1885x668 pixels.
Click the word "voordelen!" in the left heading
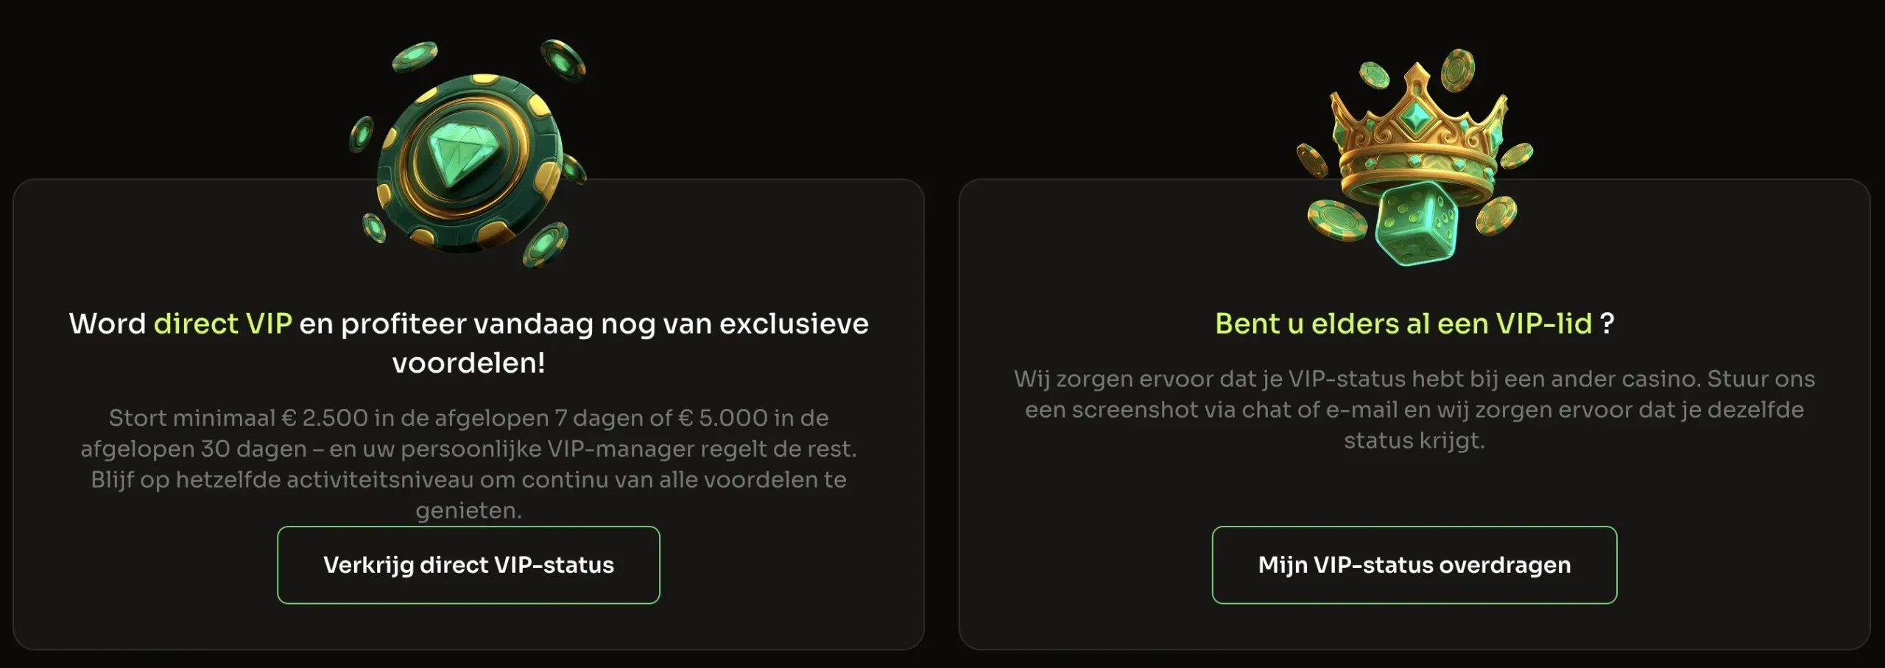[468, 363]
